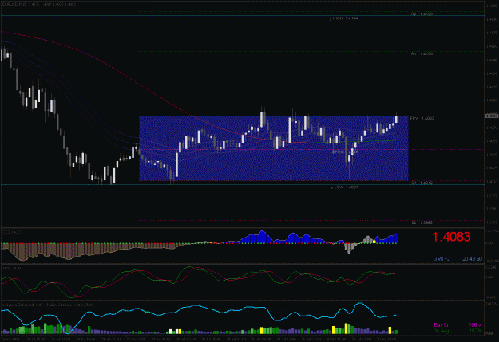
Task: Click the Volumes Enhanced Chaikin Oscillator label
Action: tap(49, 305)
